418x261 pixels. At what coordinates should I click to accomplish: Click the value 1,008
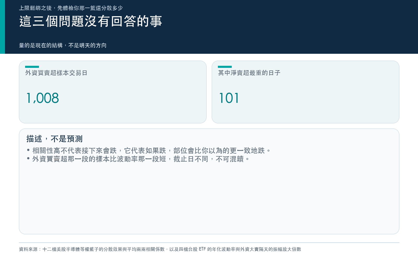click(43, 98)
